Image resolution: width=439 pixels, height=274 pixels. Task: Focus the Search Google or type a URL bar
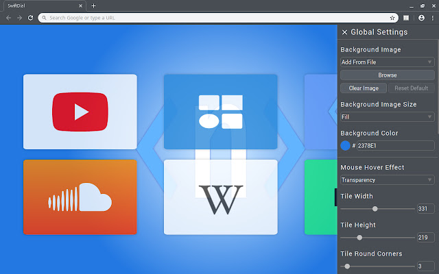(x=218, y=18)
